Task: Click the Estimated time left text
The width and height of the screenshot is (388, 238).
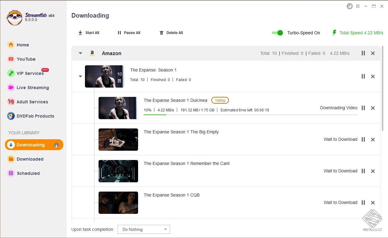Action: point(245,110)
